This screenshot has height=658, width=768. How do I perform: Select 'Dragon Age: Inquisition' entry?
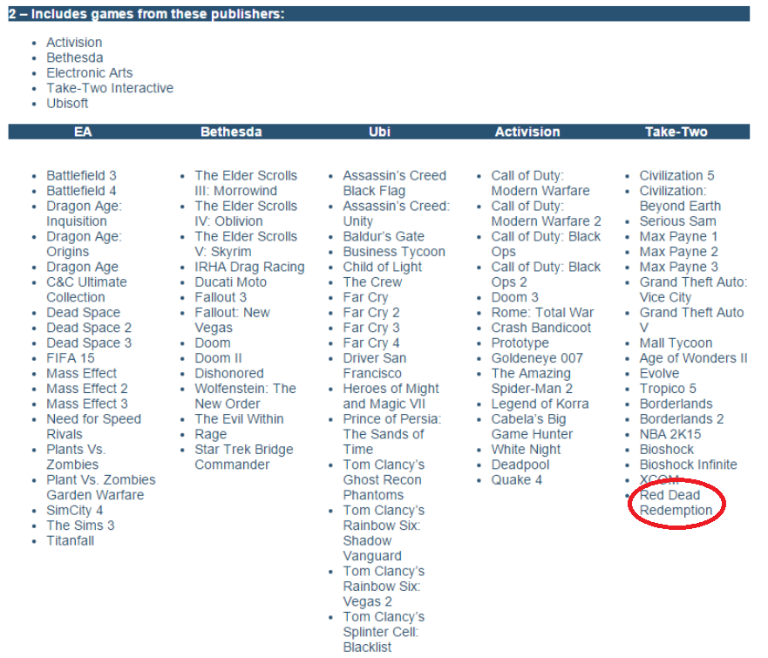[x=85, y=214]
